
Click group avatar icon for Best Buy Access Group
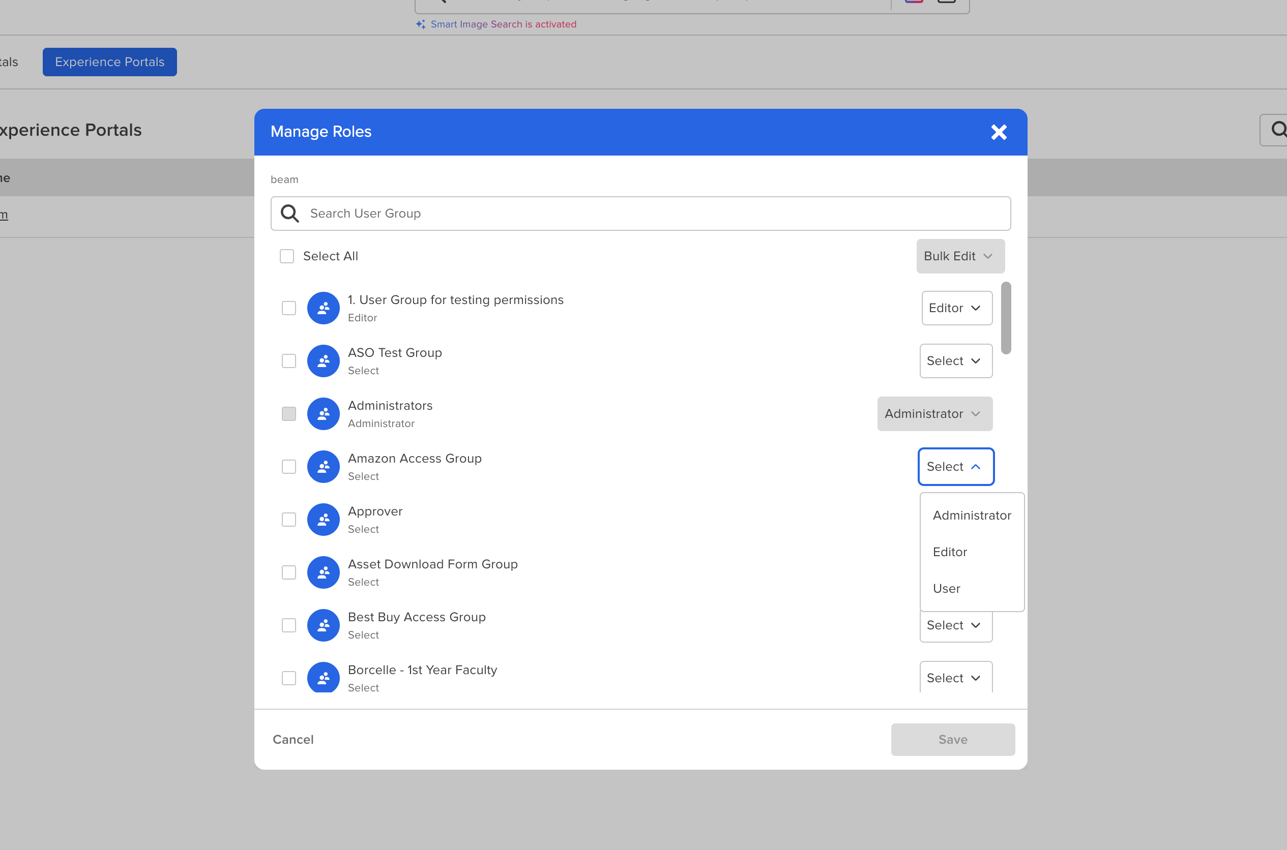point(323,626)
